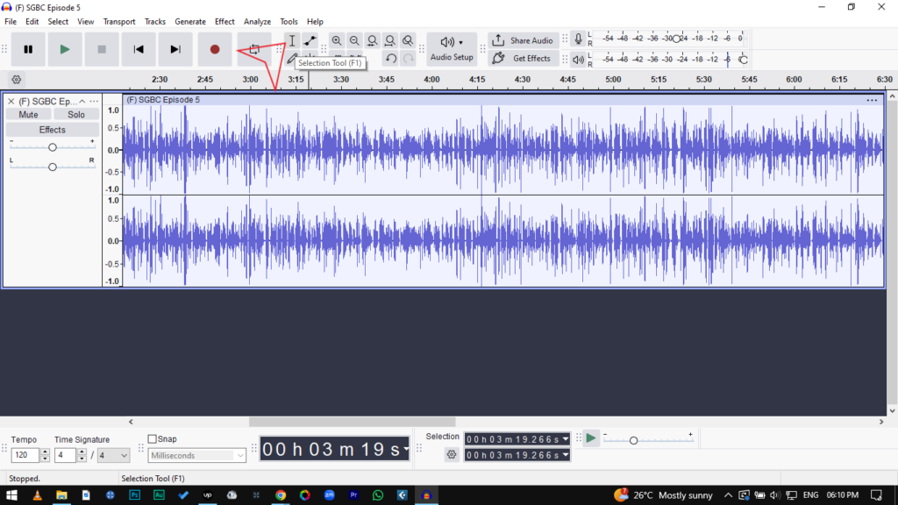The width and height of the screenshot is (898, 505).
Task: Skip to start of the track
Action: click(139, 50)
